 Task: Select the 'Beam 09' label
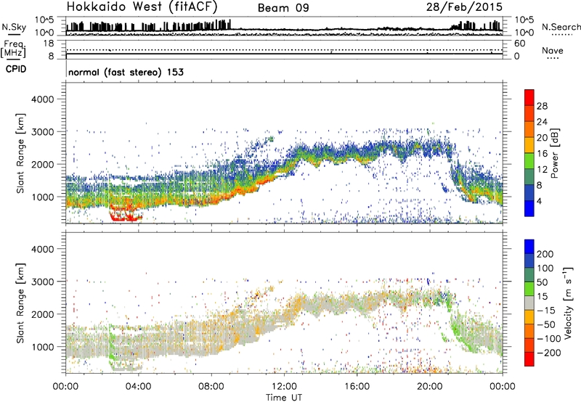(x=283, y=8)
